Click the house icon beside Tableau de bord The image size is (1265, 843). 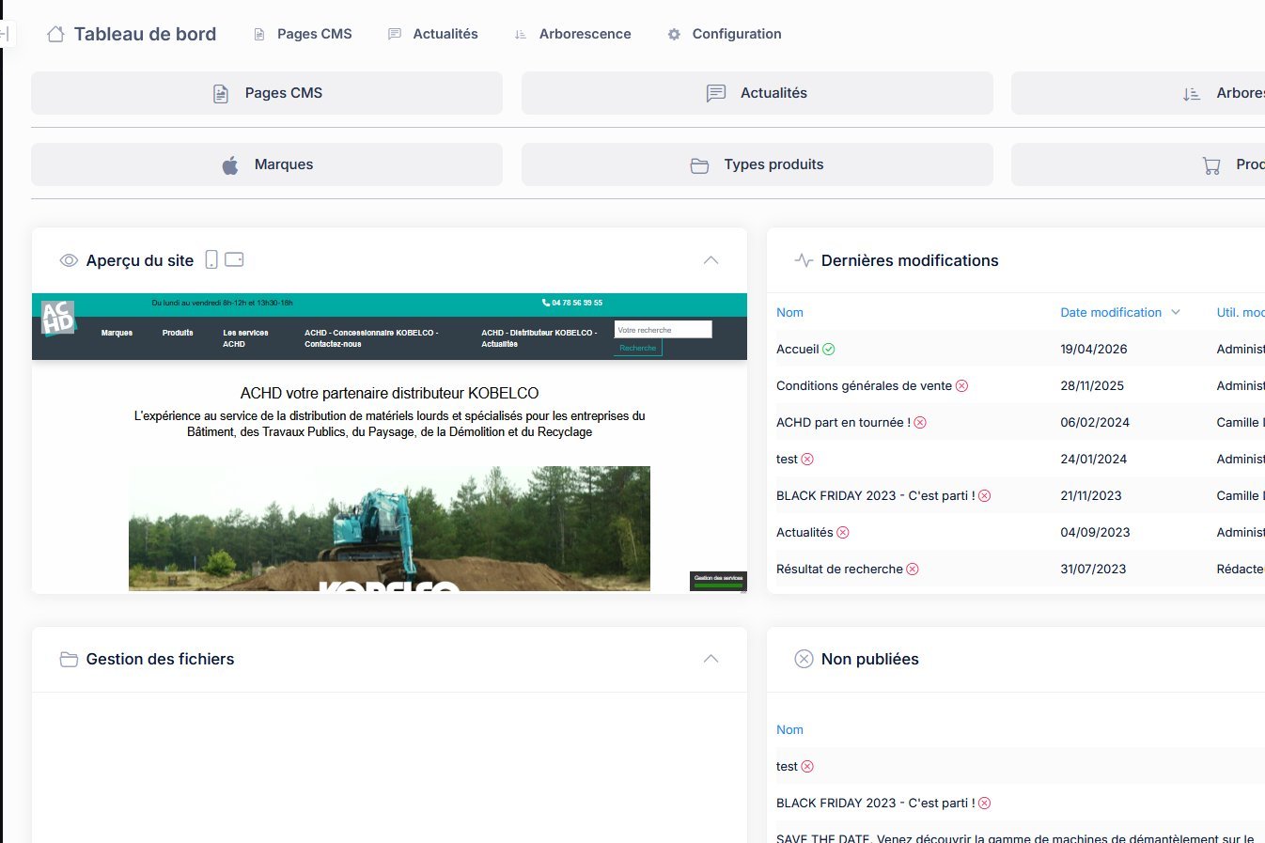point(55,34)
